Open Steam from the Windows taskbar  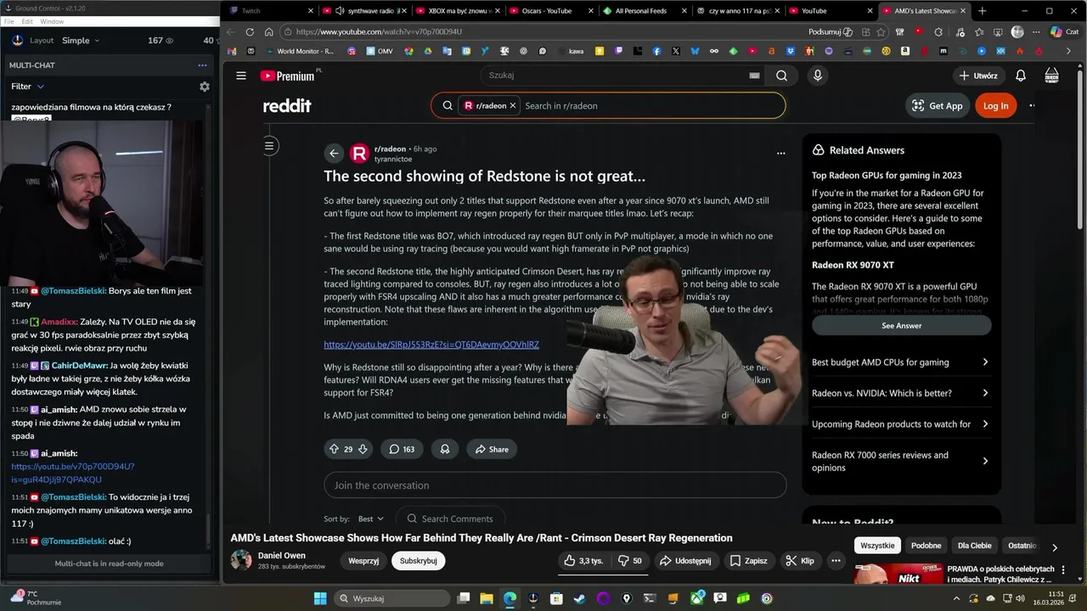coord(580,598)
